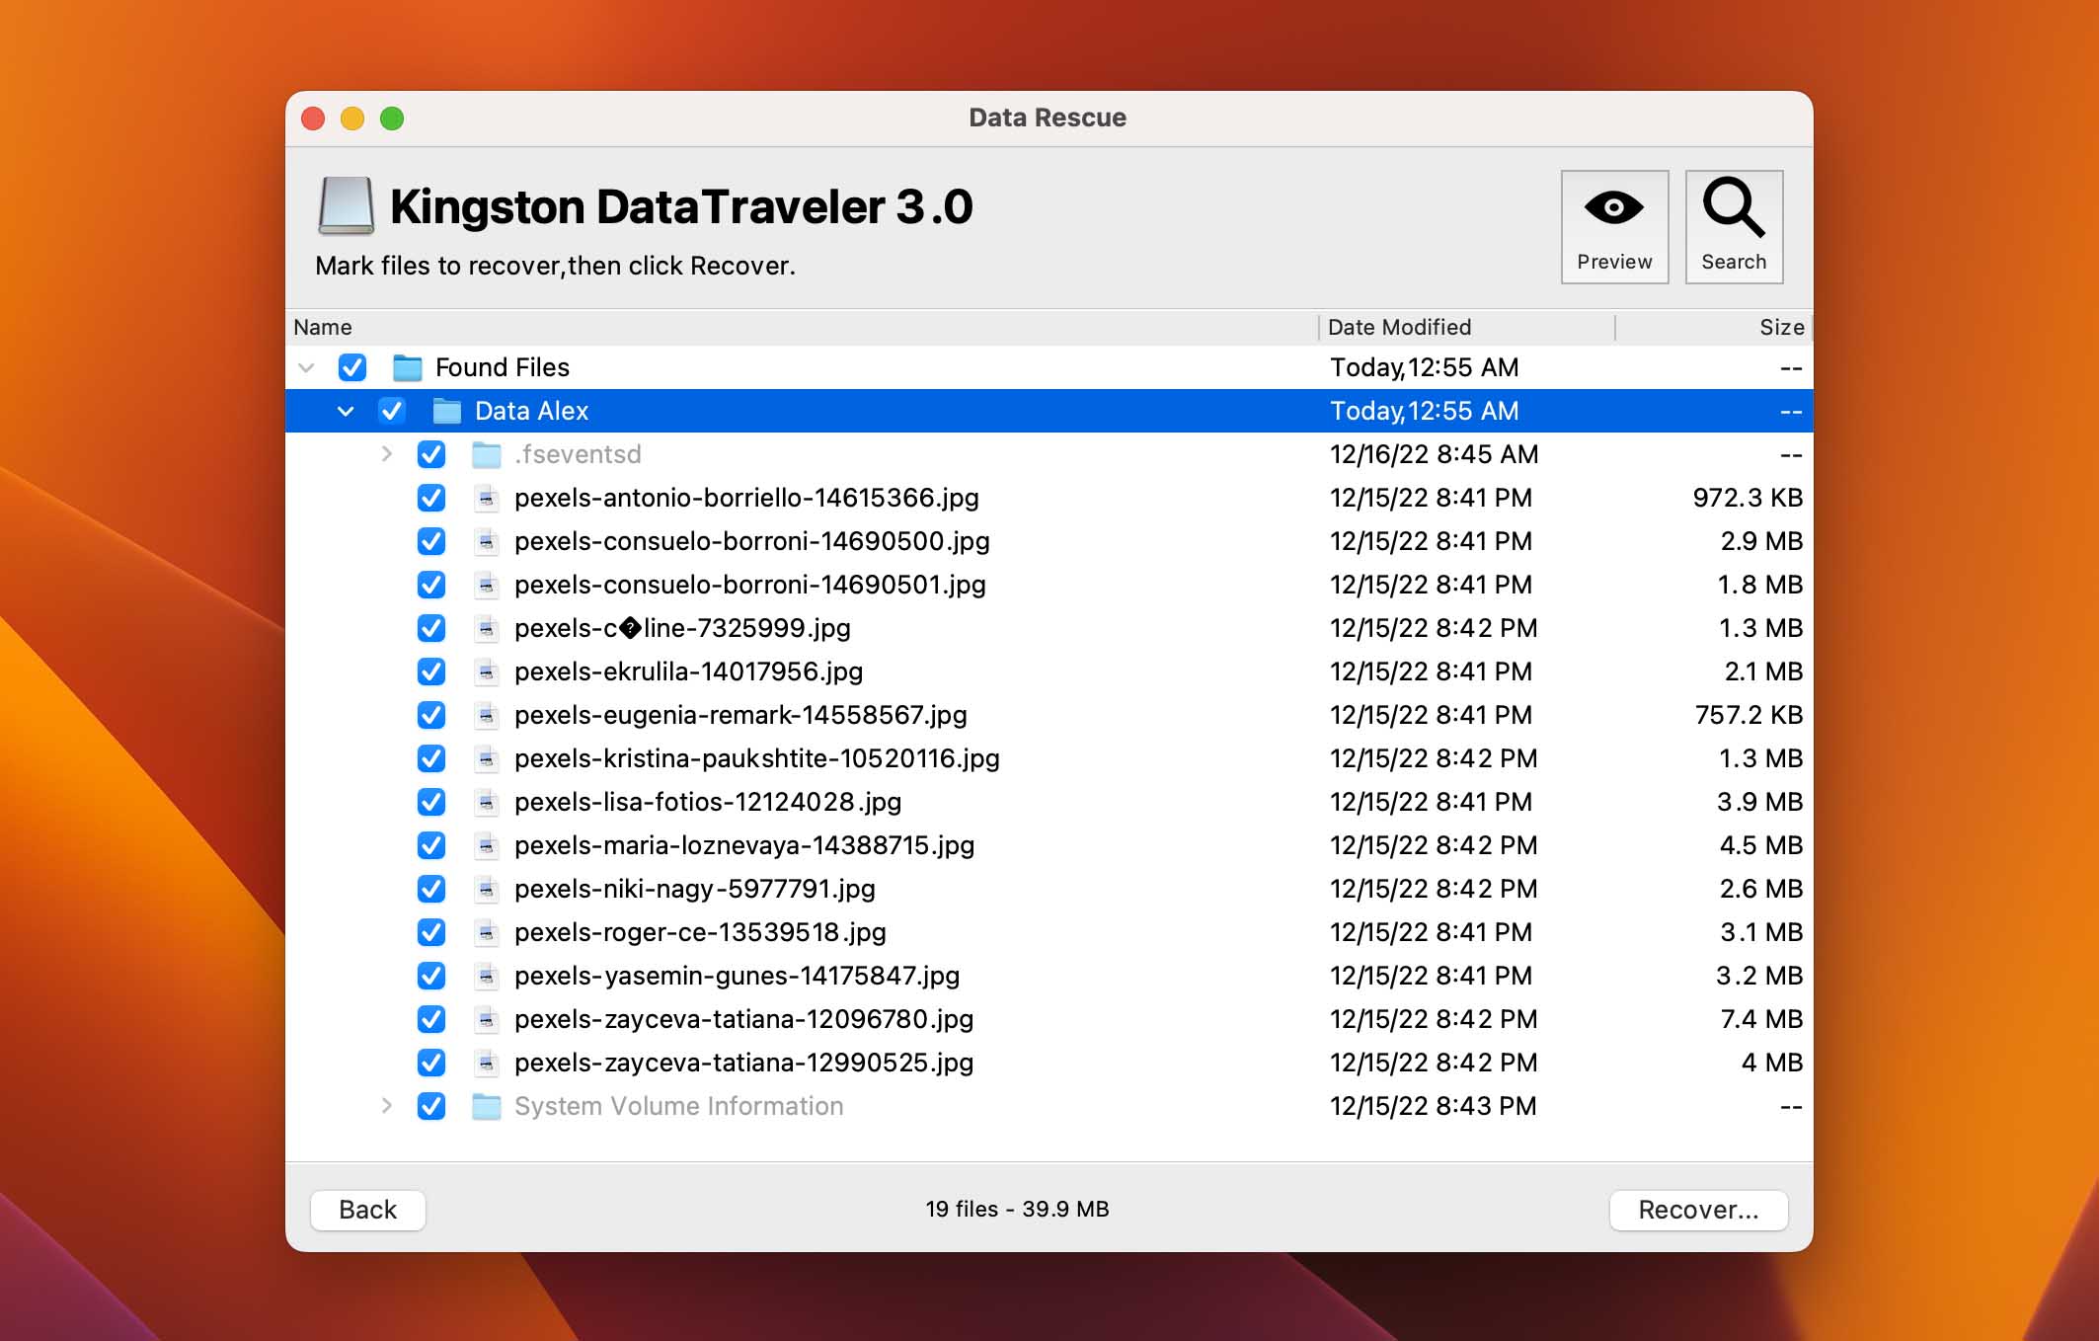Screen dimensions: 2099x1341
Task: Uncheck pexels-antonio-borriello-14615366.jpg checkbox
Action: tap(431, 499)
